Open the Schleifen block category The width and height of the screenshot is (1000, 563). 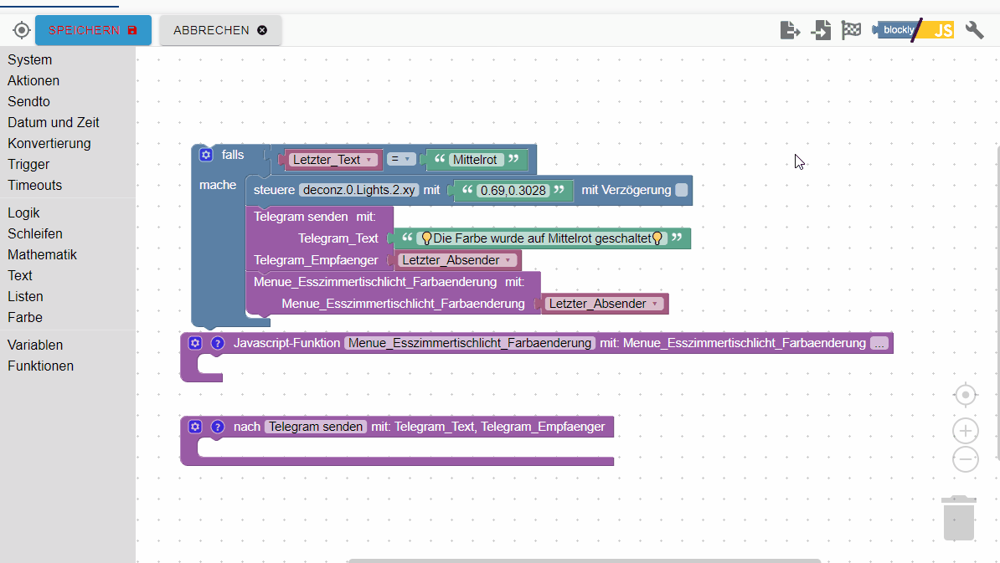click(x=35, y=233)
